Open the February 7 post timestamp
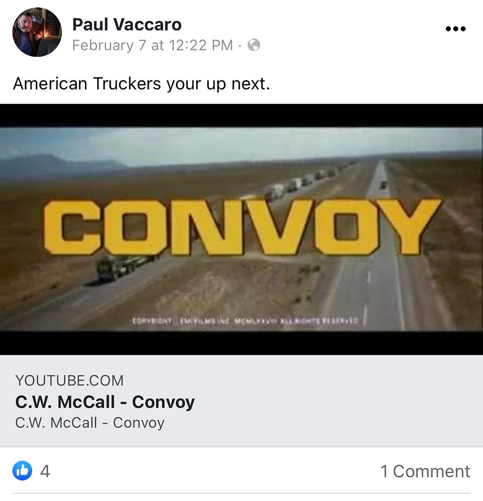The image size is (483, 501). (153, 45)
